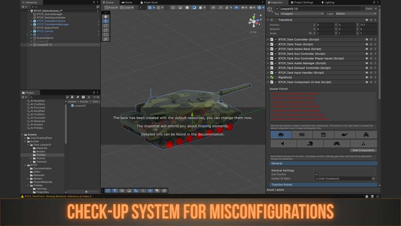Disable RTCP_Tank Gun Controller script checkbox

click(276, 54)
